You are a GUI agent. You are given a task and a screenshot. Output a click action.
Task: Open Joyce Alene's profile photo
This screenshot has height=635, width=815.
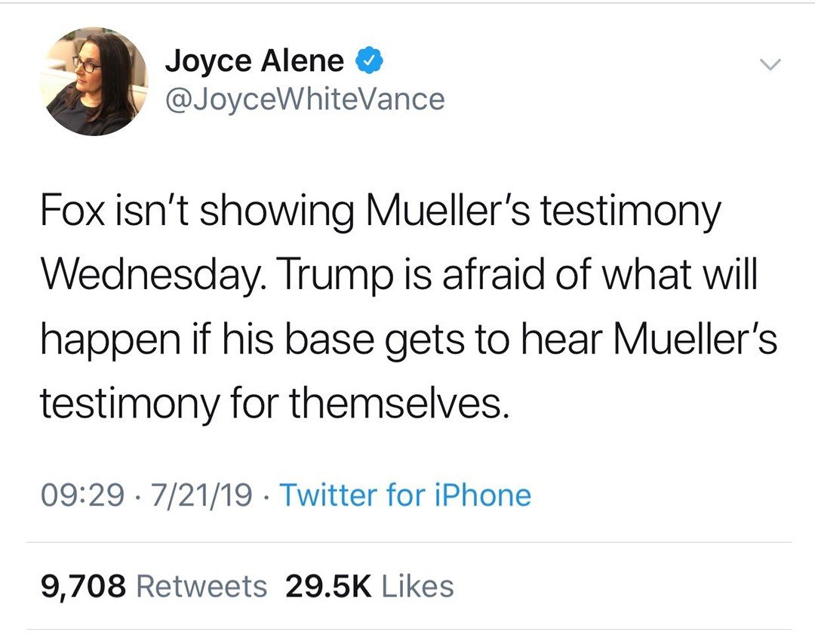[x=94, y=82]
